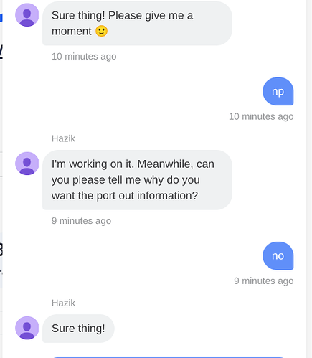Click the right edge border of chat panel
Screen dimensions: 312x358
pos(307,179)
